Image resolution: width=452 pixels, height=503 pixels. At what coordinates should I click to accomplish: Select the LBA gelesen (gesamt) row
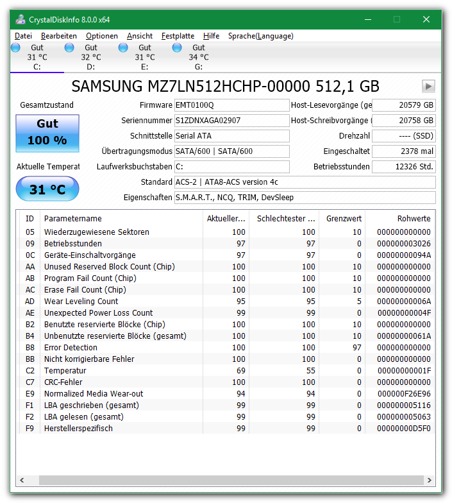tap(227, 417)
